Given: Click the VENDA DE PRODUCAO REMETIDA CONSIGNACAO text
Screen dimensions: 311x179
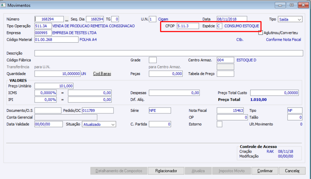Looking at the screenshot, I should [x=93, y=26].
